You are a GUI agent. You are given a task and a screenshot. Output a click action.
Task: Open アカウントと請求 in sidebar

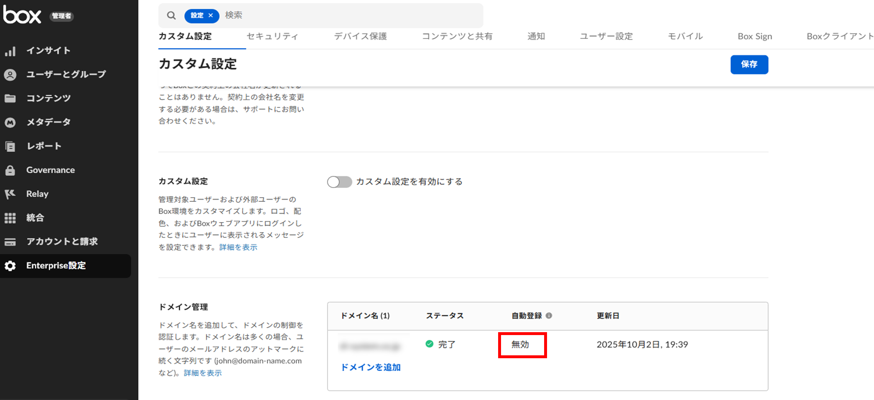(x=62, y=242)
